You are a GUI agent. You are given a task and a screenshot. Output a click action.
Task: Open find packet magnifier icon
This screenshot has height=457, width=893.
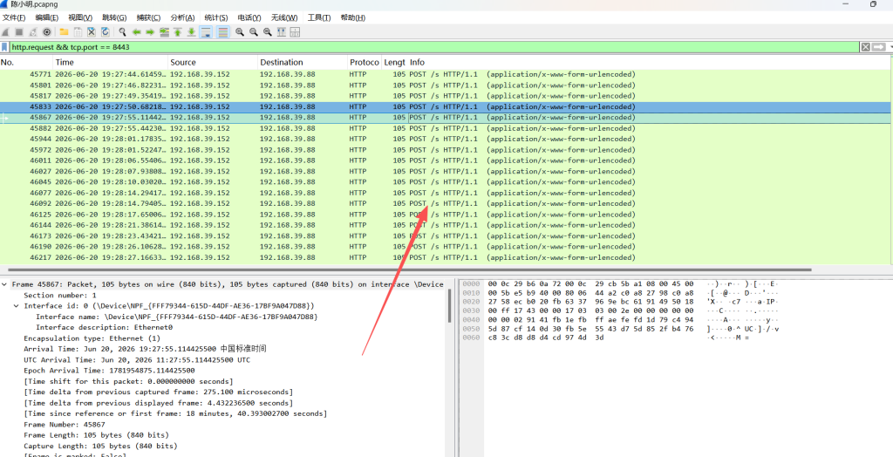122,32
